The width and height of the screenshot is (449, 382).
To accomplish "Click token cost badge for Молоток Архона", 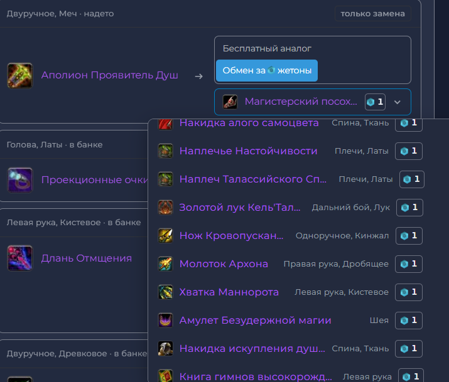I will [x=409, y=264].
